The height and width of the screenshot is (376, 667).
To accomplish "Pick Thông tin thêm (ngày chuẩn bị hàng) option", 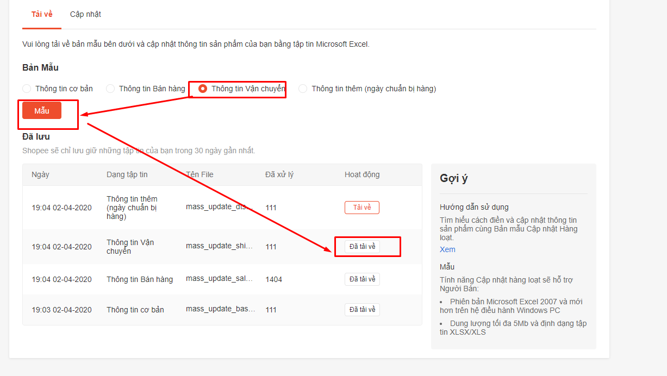I will coord(303,89).
